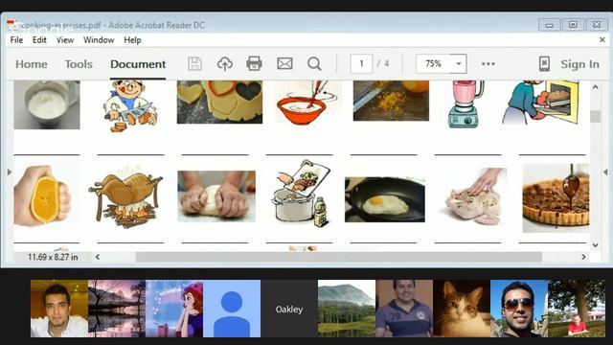Send file by email envelope icon
Image resolution: width=613 pixels, height=345 pixels.
click(284, 63)
